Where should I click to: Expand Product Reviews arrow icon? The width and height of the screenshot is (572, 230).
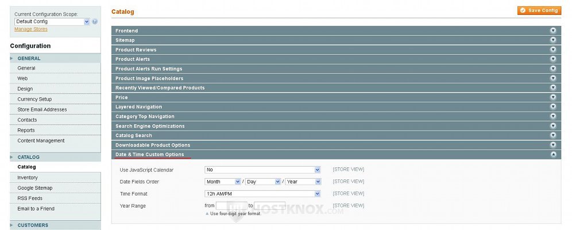[553, 49]
